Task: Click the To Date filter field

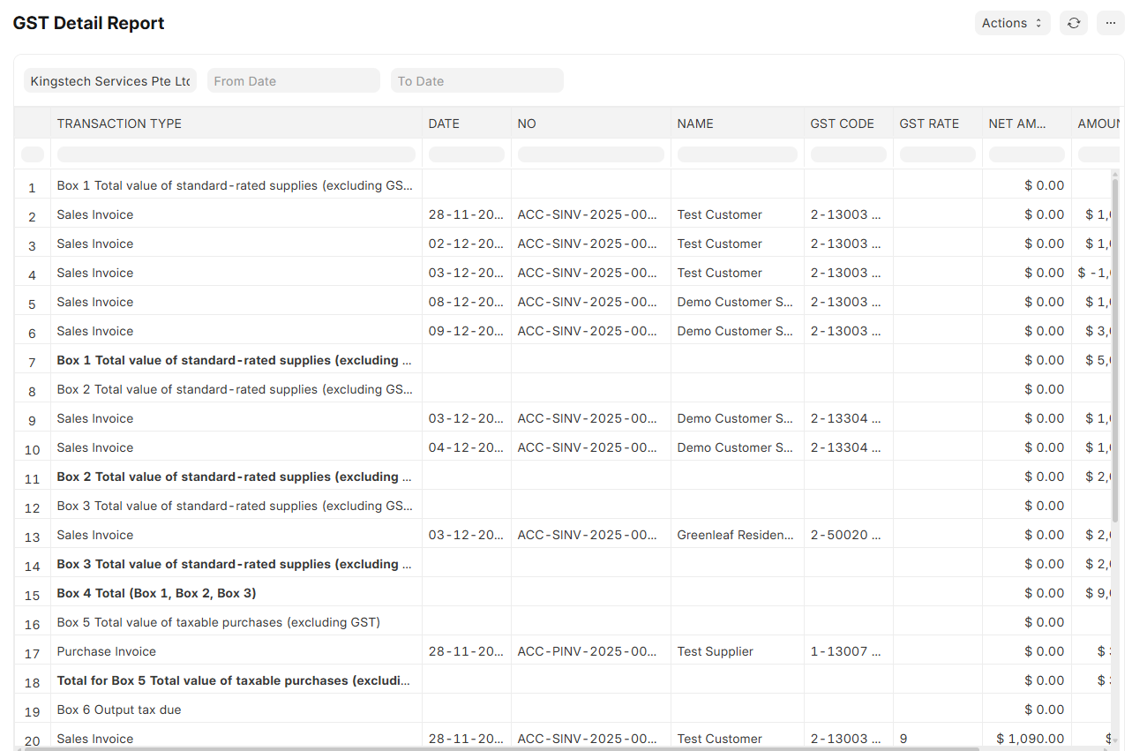Action: point(476,81)
